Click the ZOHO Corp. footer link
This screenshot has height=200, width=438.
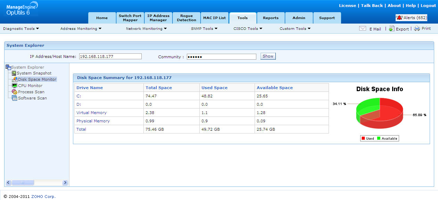(x=43, y=197)
